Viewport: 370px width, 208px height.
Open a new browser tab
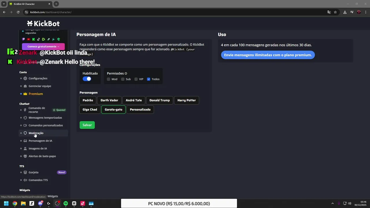pyautogui.click(x=56, y=4)
